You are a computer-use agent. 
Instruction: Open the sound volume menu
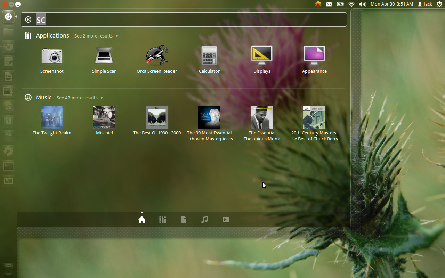363,4
